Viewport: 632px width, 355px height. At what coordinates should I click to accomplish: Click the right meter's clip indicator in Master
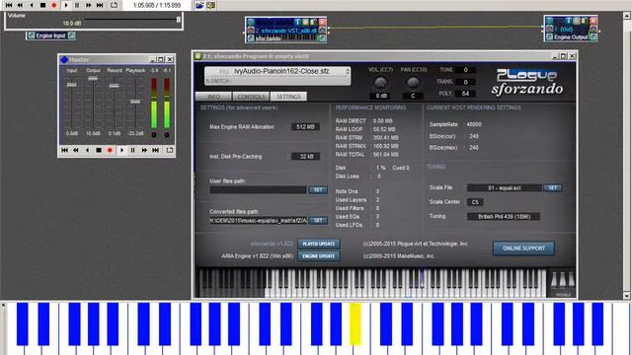167,135
